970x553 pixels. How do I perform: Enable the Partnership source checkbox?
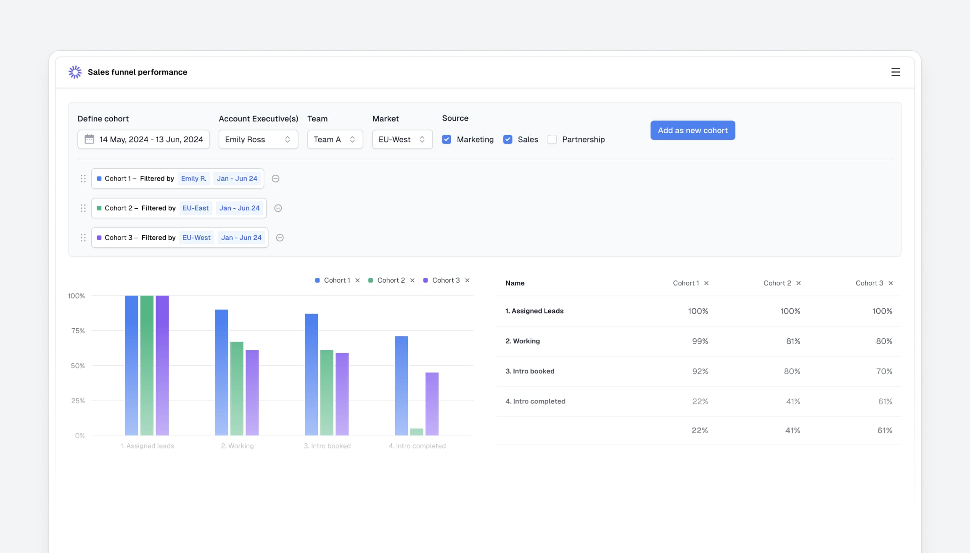[552, 139]
